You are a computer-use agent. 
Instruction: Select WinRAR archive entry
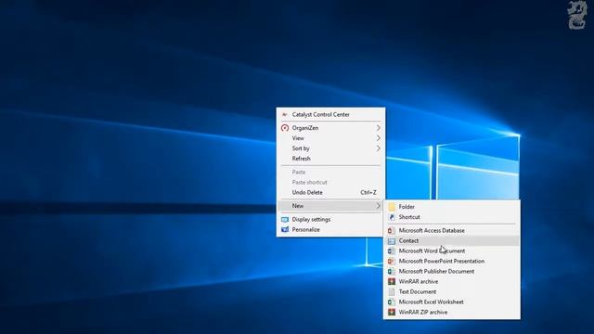[x=452, y=281]
